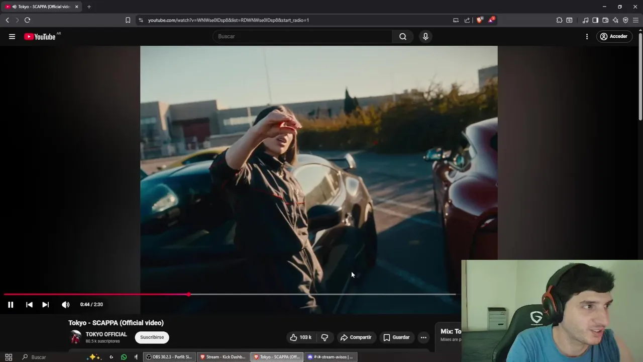Viewport: 643px width, 362px height.
Task: Like the video with 103 k
Action: 300,337
